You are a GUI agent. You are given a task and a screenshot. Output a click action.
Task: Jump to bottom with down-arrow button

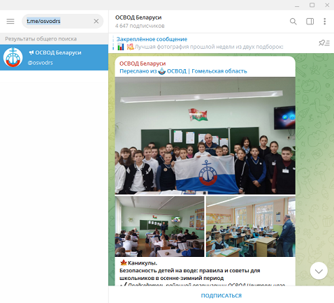coord(319,271)
